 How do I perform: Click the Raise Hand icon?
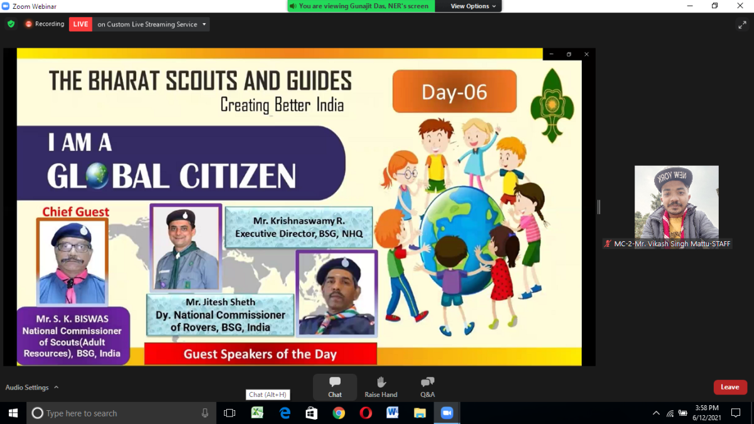[x=381, y=386]
